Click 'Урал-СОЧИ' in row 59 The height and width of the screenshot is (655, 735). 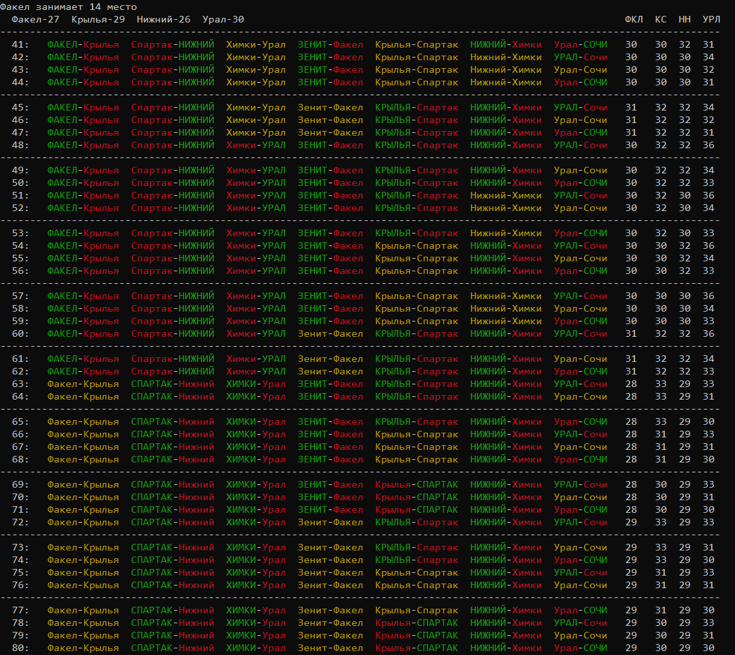pyautogui.click(x=580, y=321)
